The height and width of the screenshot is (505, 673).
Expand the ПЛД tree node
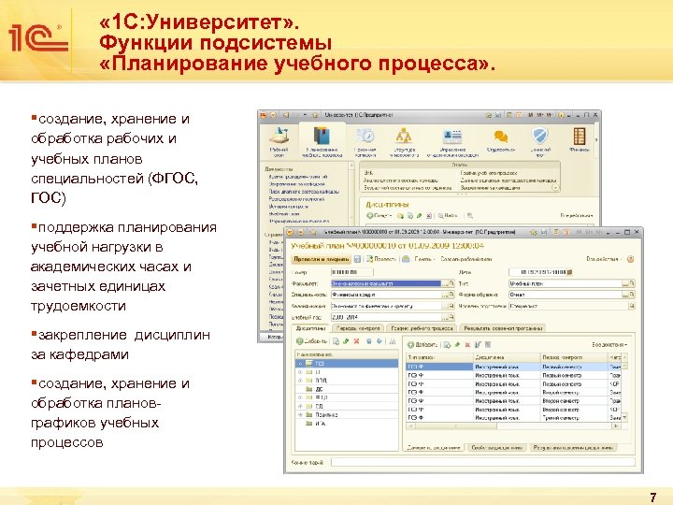click(300, 381)
